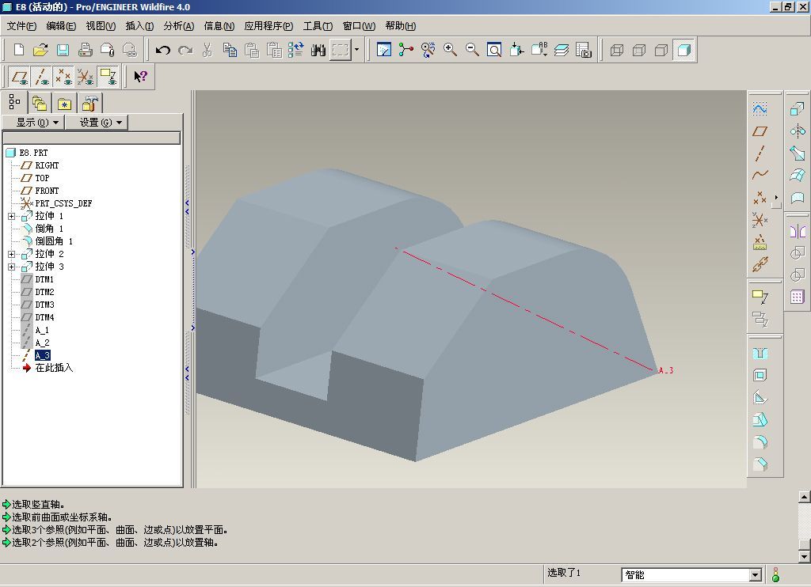The height and width of the screenshot is (587, 811).
Task: Click message area scroll down arrow
Action: point(805,556)
